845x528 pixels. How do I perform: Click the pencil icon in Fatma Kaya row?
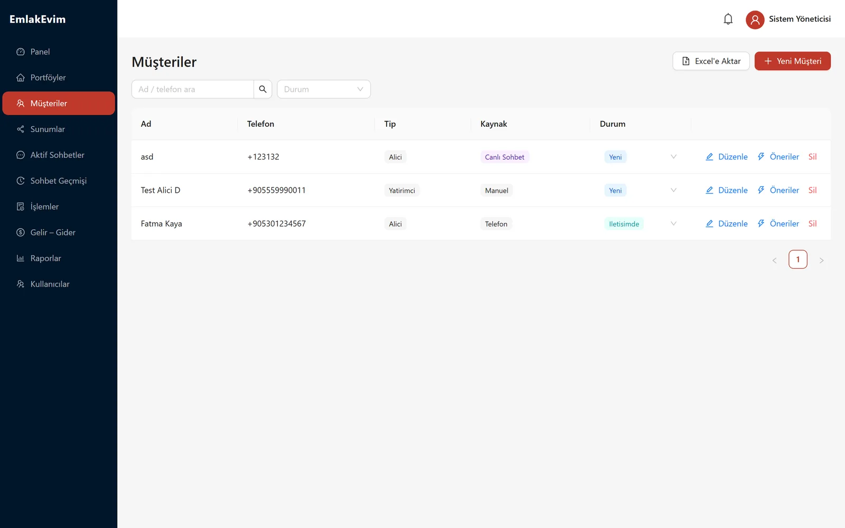[709, 223]
